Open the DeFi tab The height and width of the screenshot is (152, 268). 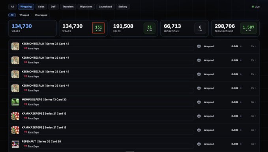(x=54, y=7)
